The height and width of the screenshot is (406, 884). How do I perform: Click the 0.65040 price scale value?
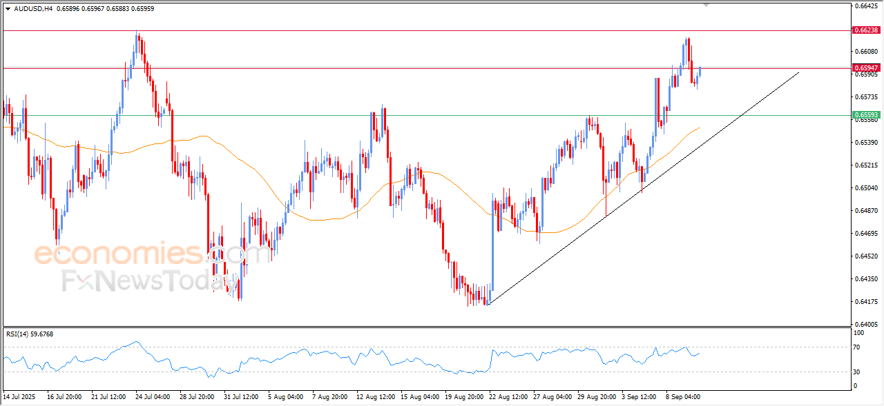point(865,187)
